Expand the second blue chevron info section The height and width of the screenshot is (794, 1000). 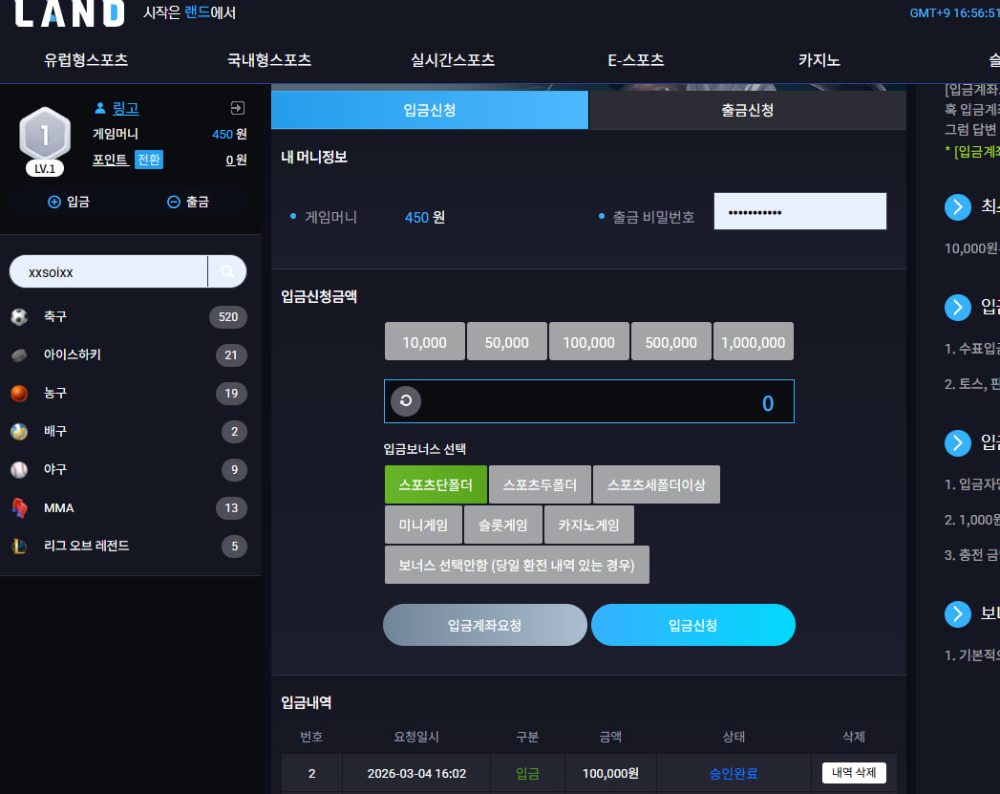(957, 308)
